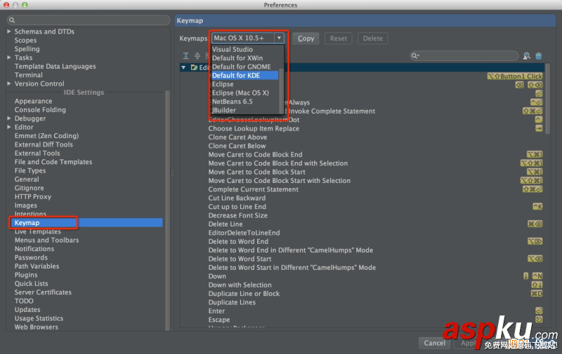Select Server Certificates settings

(x=43, y=292)
